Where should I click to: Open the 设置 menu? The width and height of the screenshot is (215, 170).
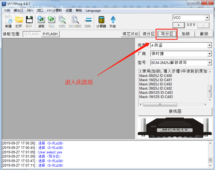(x=69, y=11)
